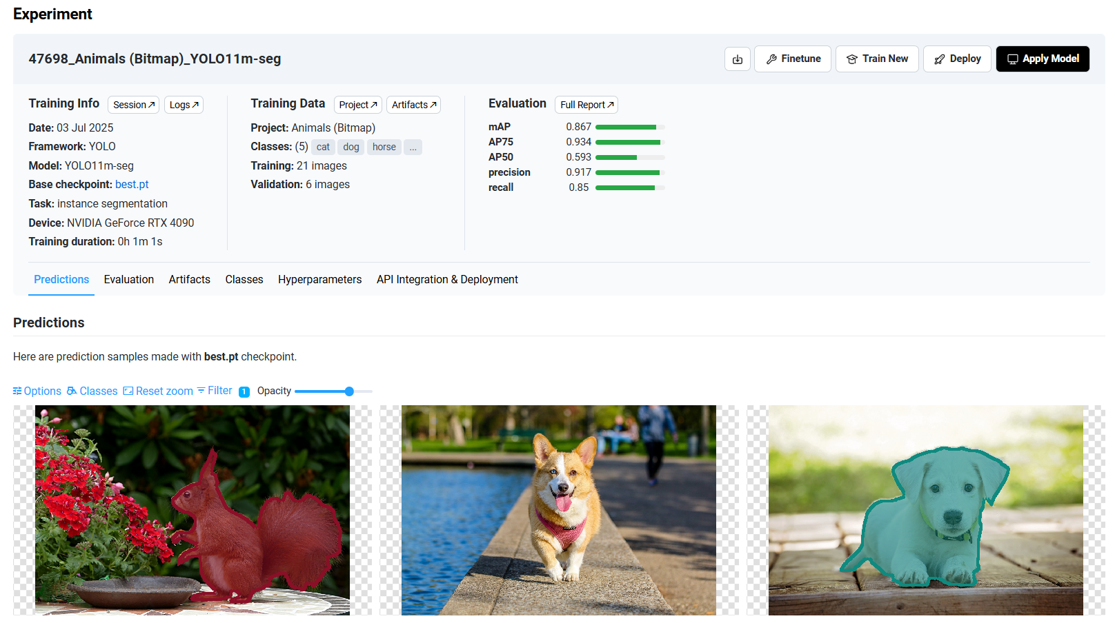Click the download model icon button
Image resolution: width=1115 pixels, height=623 pixels.
(737, 59)
